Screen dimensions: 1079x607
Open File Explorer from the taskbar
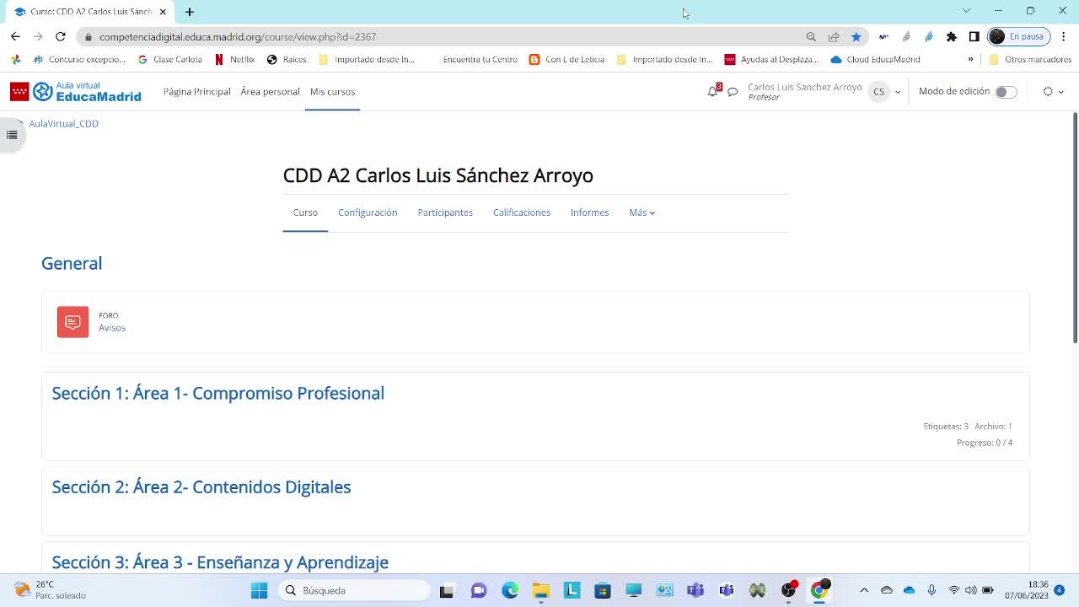540,590
